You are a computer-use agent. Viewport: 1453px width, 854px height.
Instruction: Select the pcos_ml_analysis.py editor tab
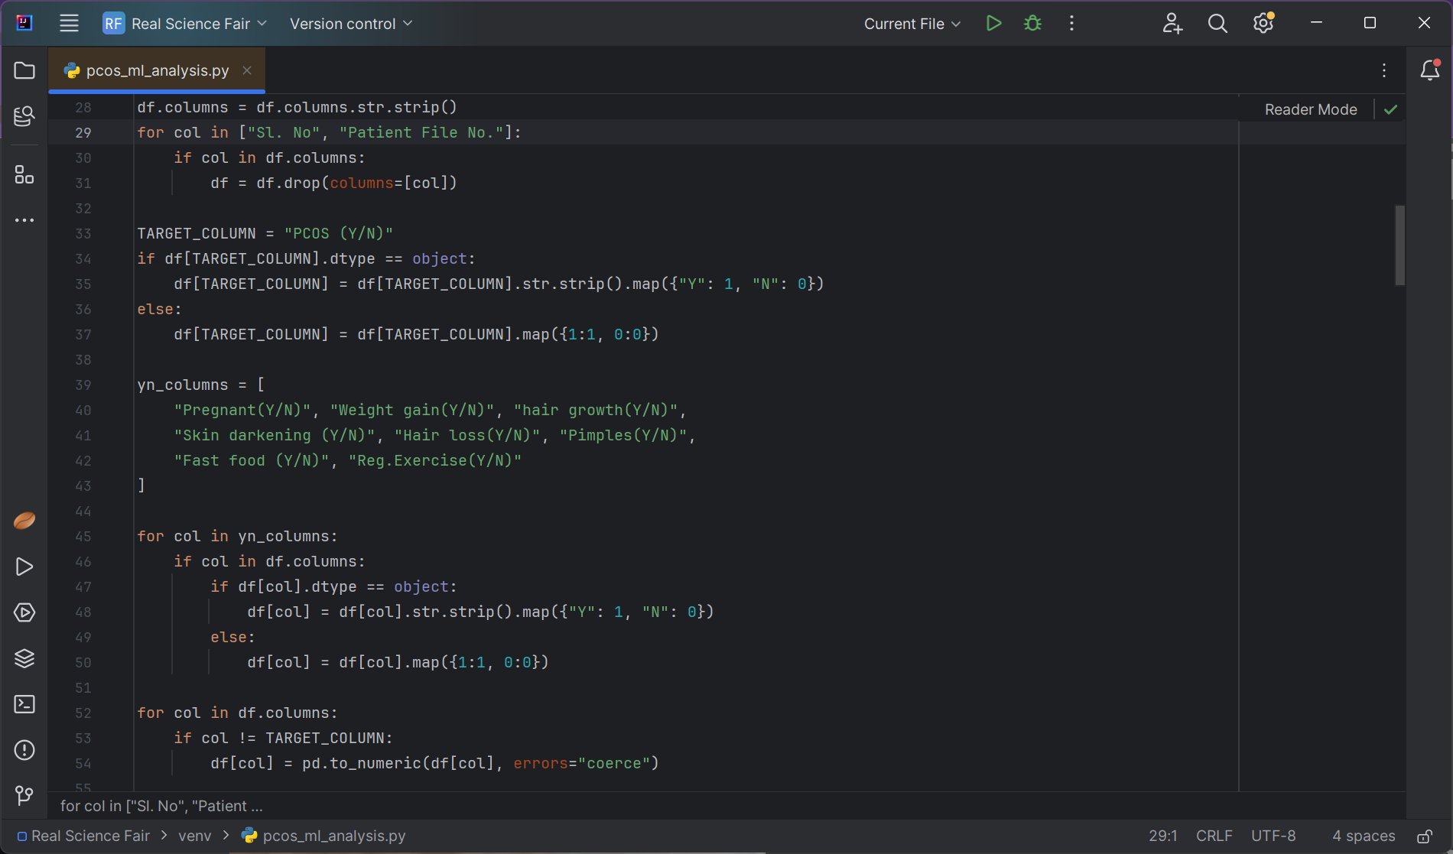157,70
